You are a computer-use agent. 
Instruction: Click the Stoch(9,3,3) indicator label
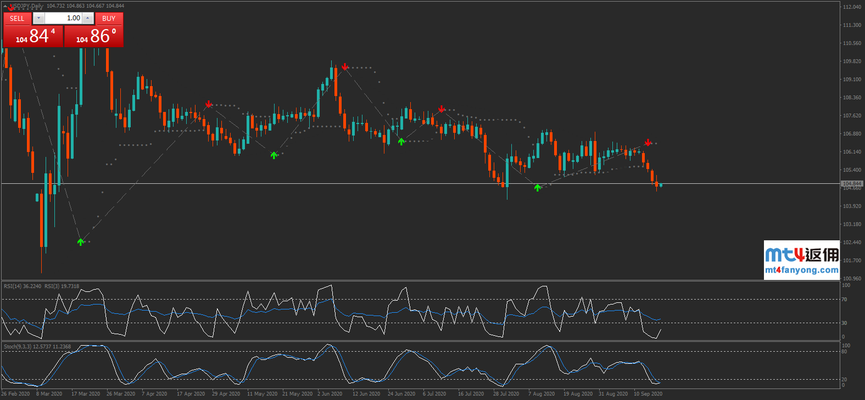pos(18,347)
